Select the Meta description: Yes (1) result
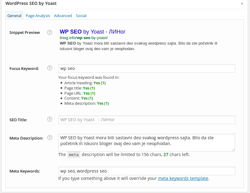 [x=87, y=104]
